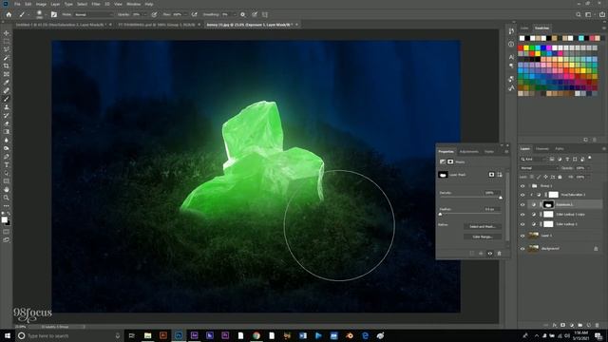Switch to the Adjustments tab
Screen dimensions: 608x342
[468, 152]
